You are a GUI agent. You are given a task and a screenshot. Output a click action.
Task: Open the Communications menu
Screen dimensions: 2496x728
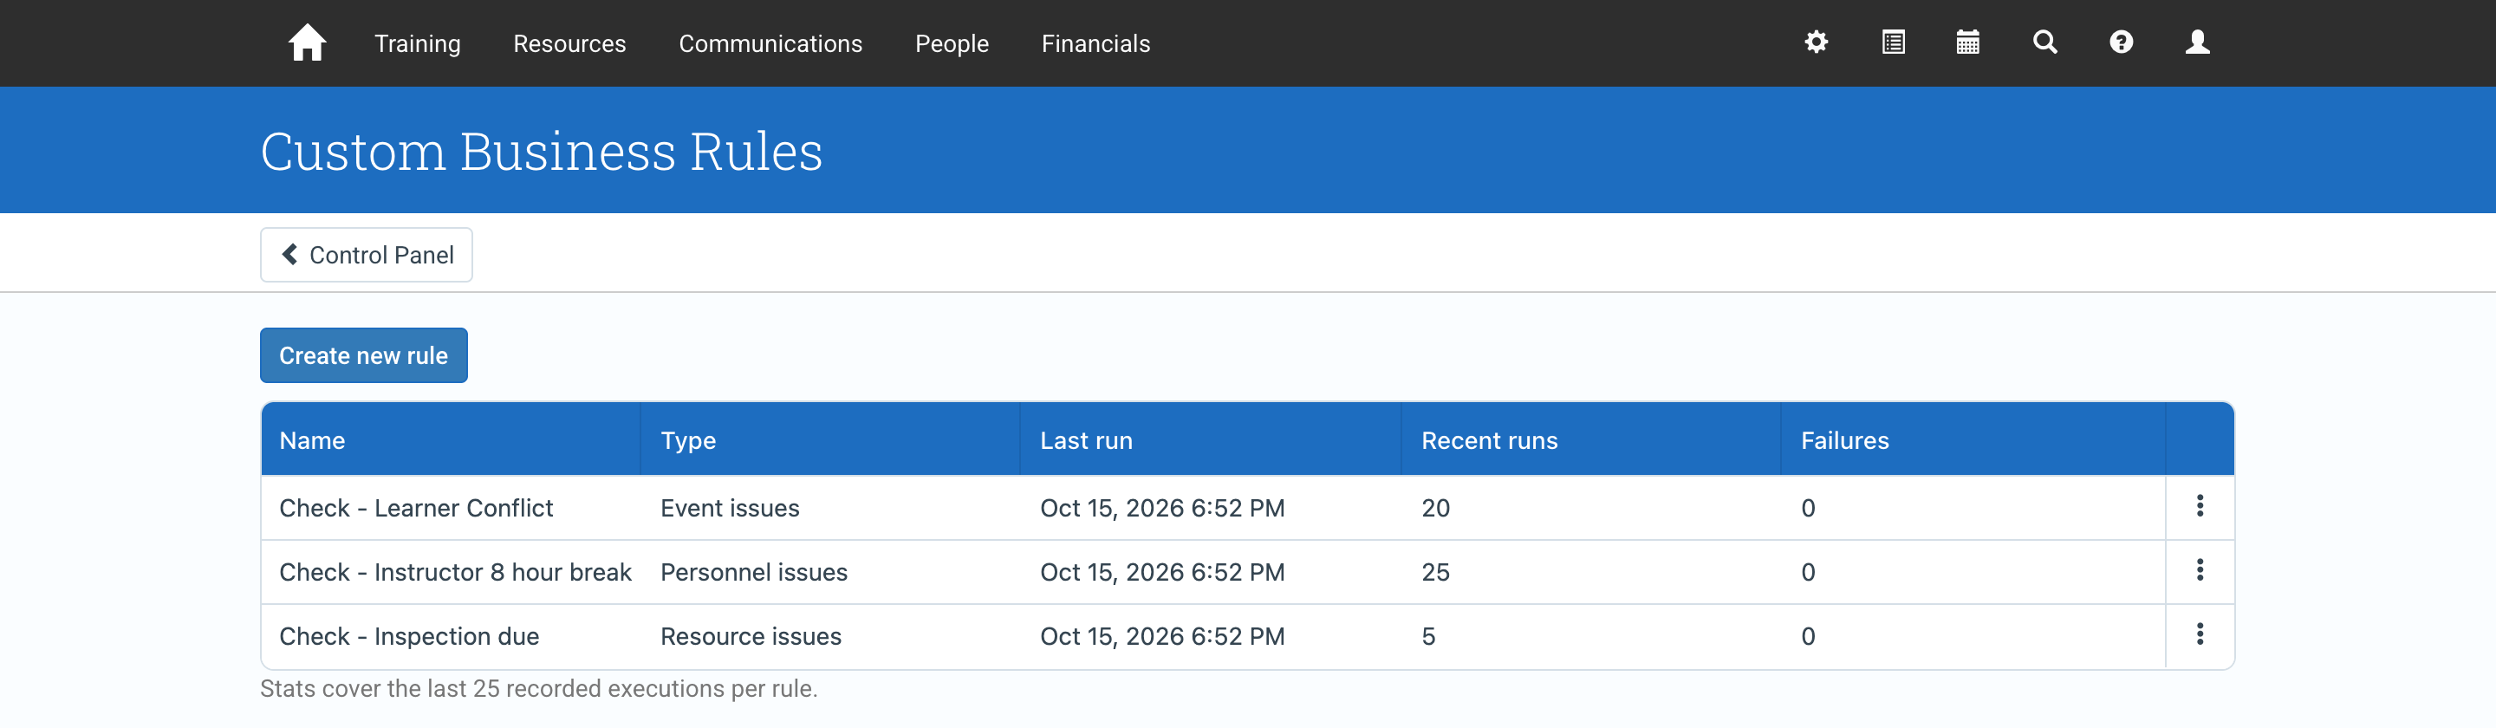point(770,43)
